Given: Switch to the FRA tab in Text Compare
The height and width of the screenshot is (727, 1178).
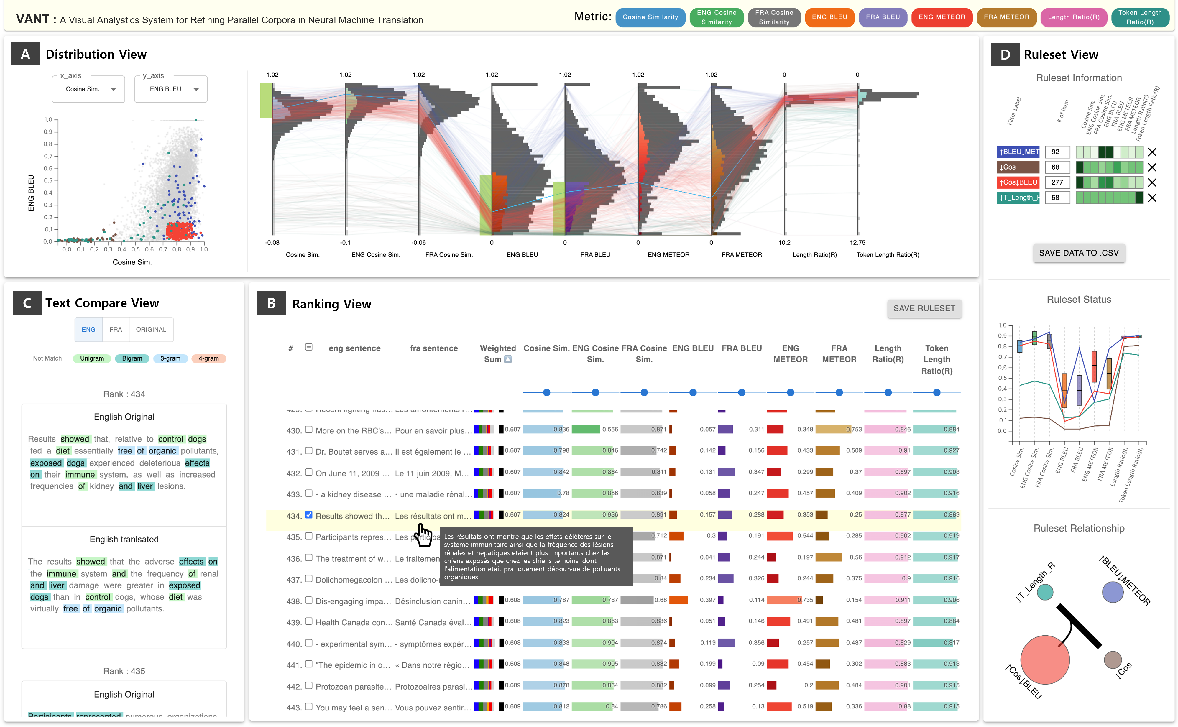Looking at the screenshot, I should tap(115, 329).
